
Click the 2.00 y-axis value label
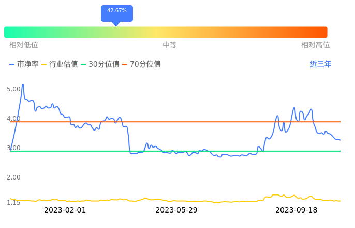pos(13,177)
